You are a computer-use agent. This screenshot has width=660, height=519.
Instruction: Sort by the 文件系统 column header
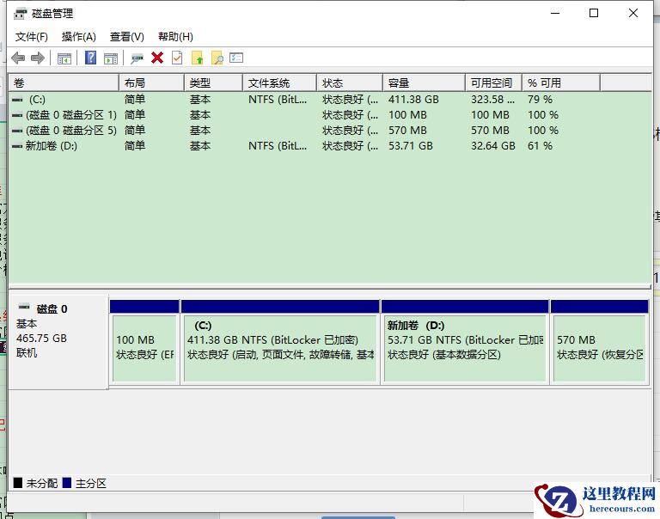pos(280,83)
